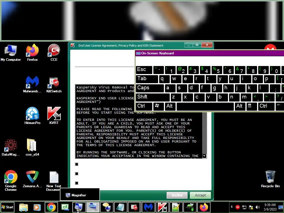Open File Explorer from the taskbar
This screenshot has width=284, height=213.
click(x=24, y=207)
